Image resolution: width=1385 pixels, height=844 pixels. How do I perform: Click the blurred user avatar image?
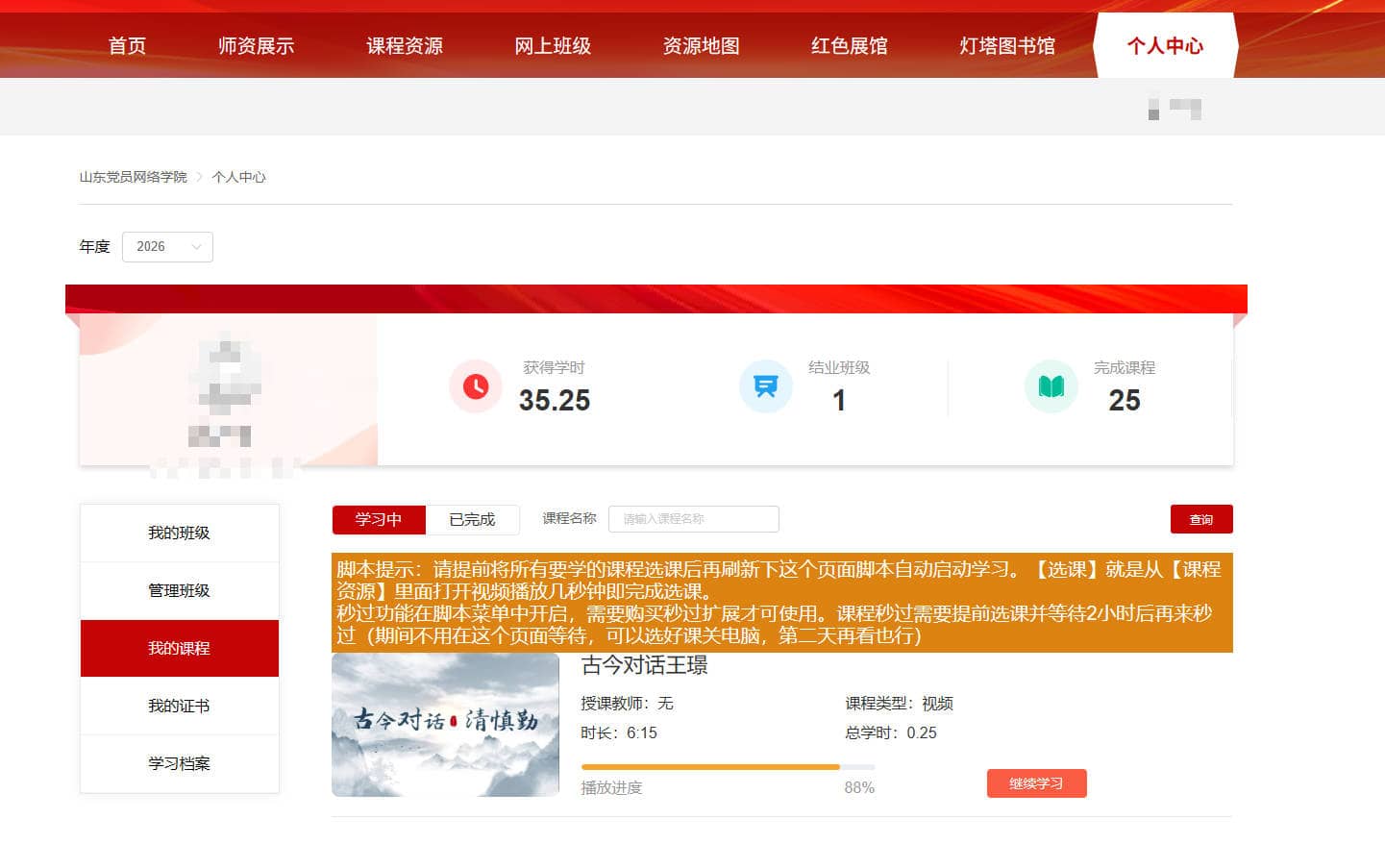coord(227,375)
